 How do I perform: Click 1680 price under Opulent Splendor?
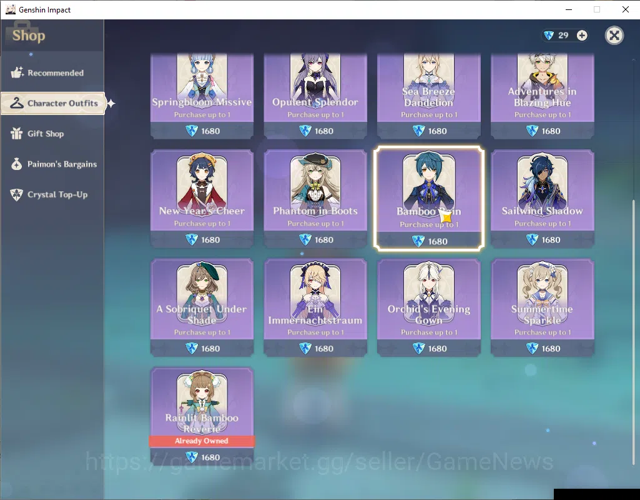(324, 131)
